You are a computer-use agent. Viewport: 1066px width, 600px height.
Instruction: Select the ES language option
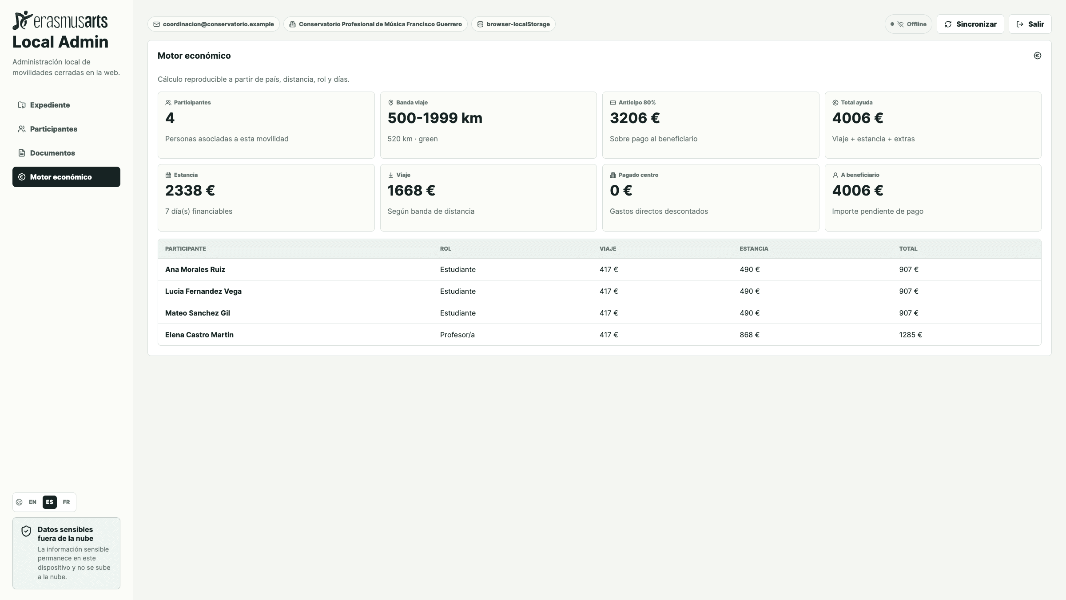click(50, 502)
